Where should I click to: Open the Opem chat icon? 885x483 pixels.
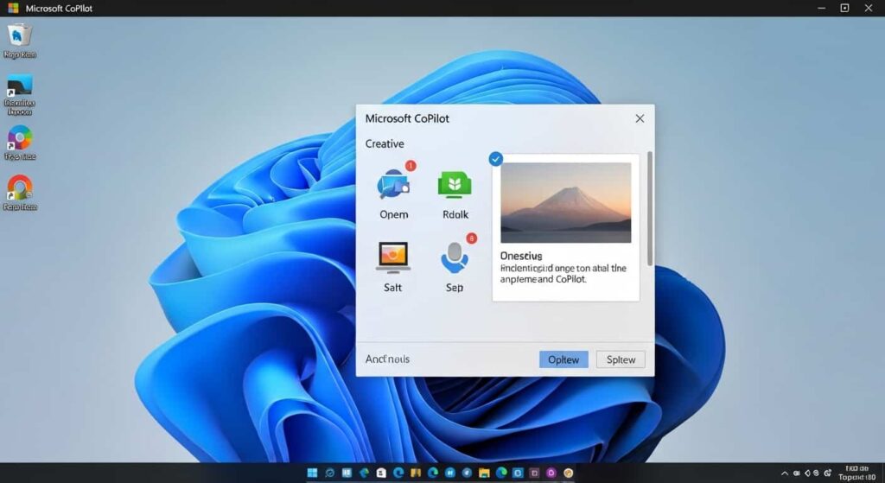[393, 185]
